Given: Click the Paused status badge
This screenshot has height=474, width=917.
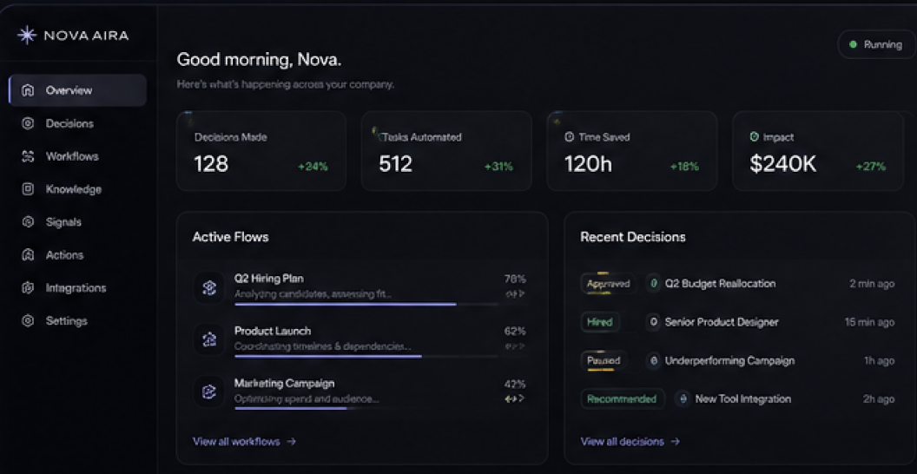Looking at the screenshot, I should click(x=604, y=360).
